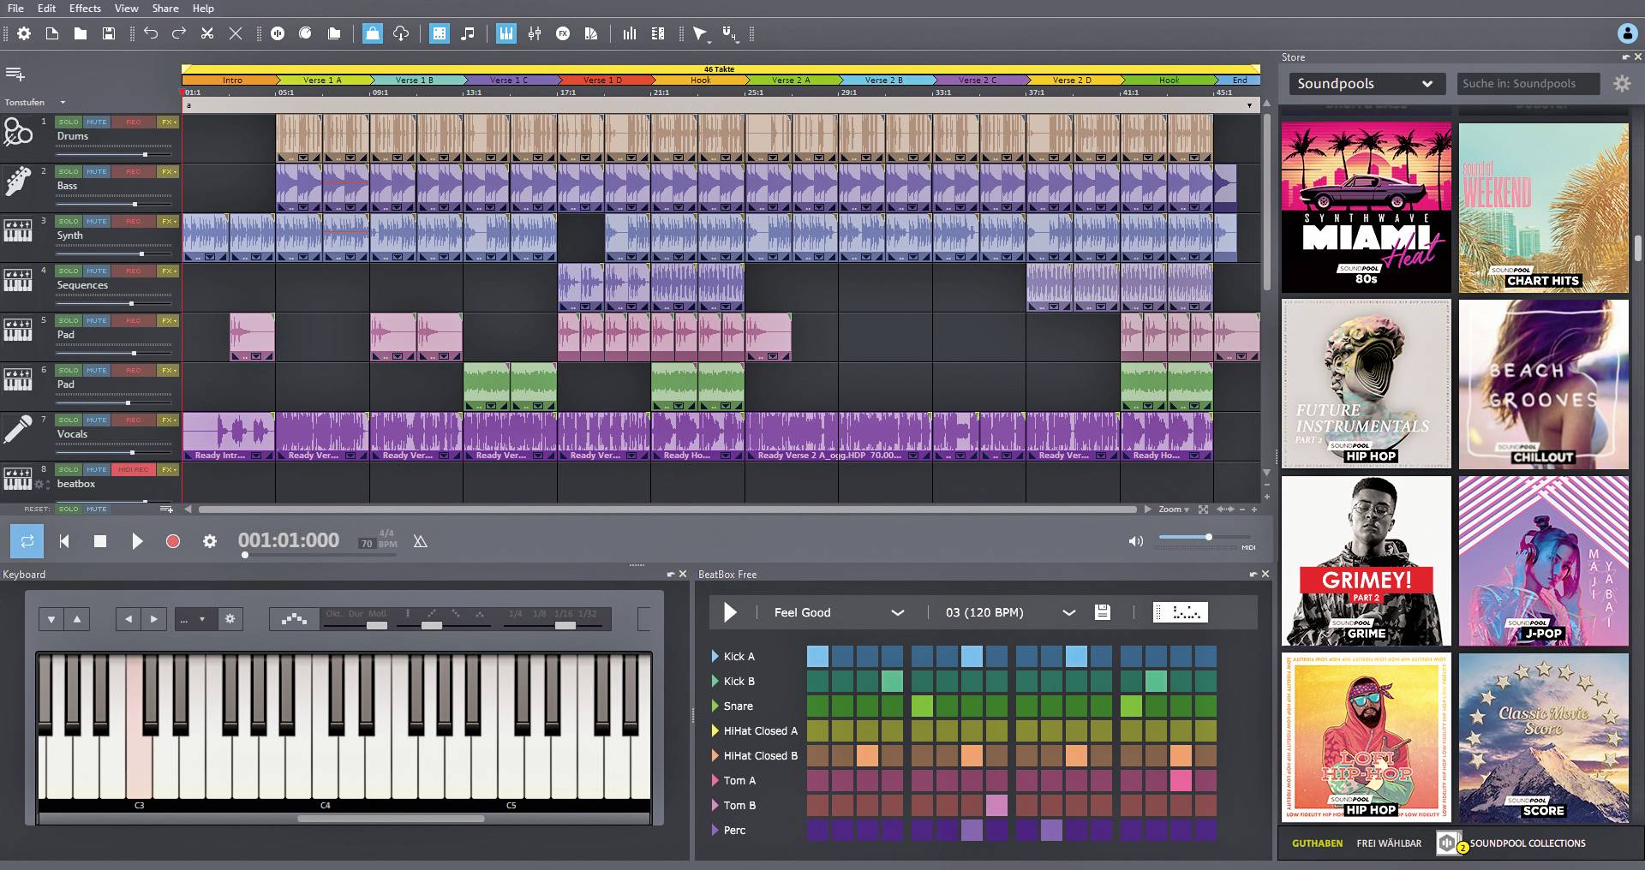Start playback with the play button

(x=137, y=541)
